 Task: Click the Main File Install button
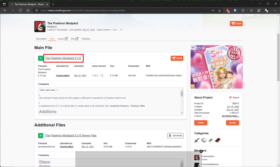[177, 58]
